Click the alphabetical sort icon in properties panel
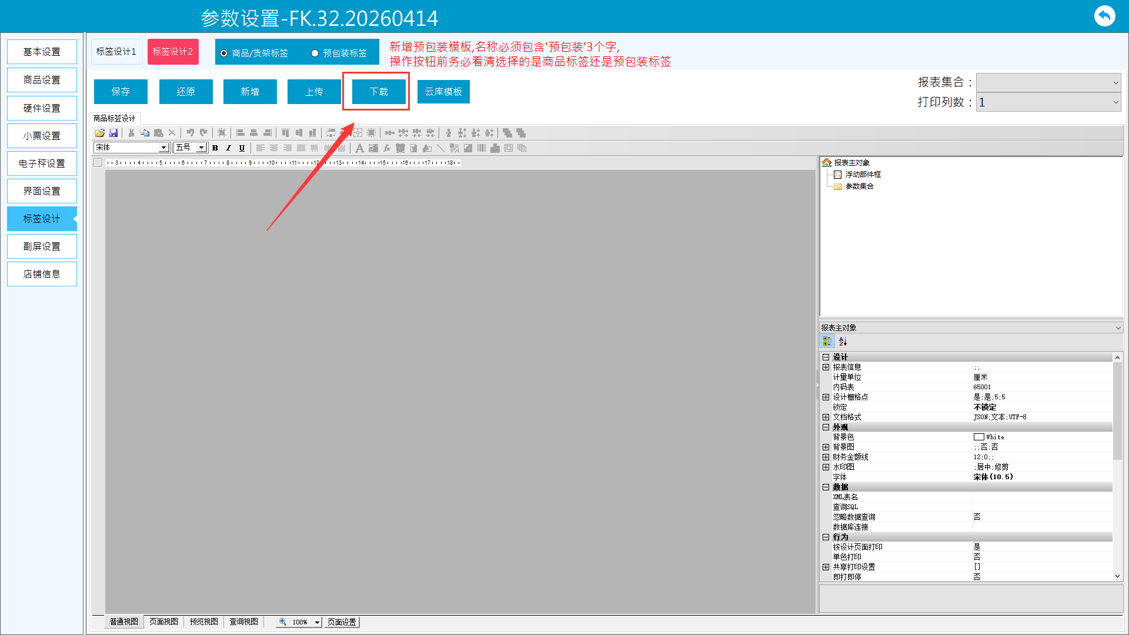The width and height of the screenshot is (1129, 635). pyautogui.click(x=843, y=342)
